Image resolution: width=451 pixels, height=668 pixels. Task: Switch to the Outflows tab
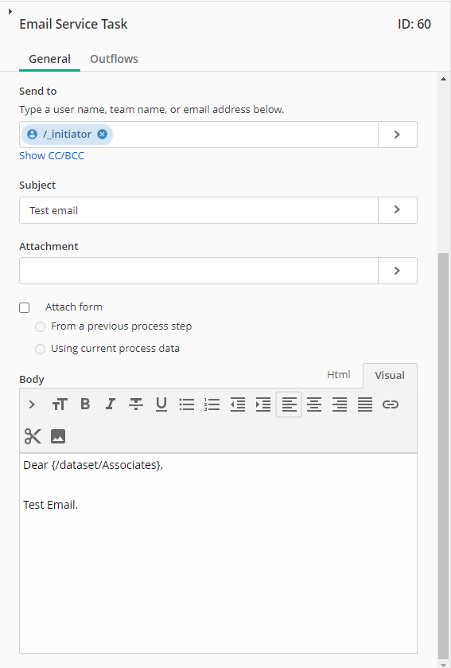click(x=114, y=59)
